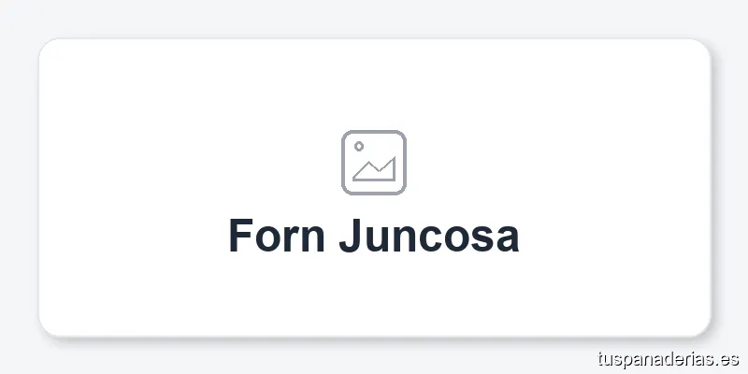Click the gray background above the white card
Screen dimensions: 748x374
[374, 19]
